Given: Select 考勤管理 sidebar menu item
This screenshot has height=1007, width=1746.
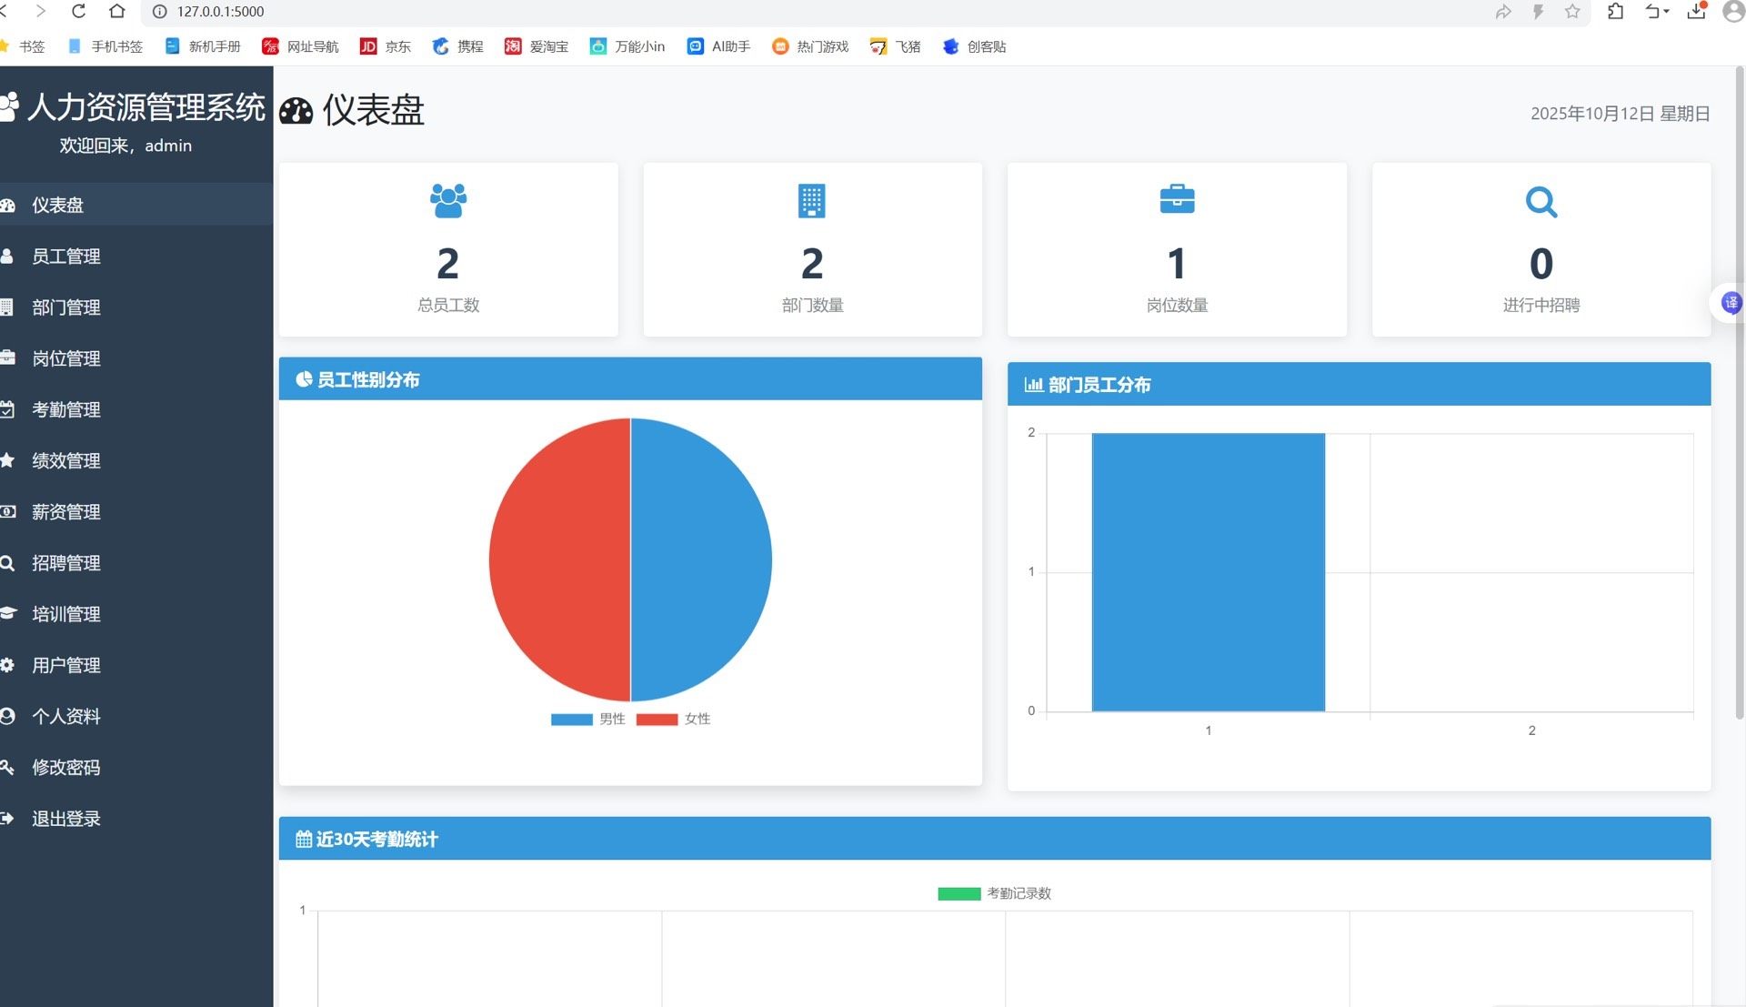Looking at the screenshot, I should coord(65,410).
